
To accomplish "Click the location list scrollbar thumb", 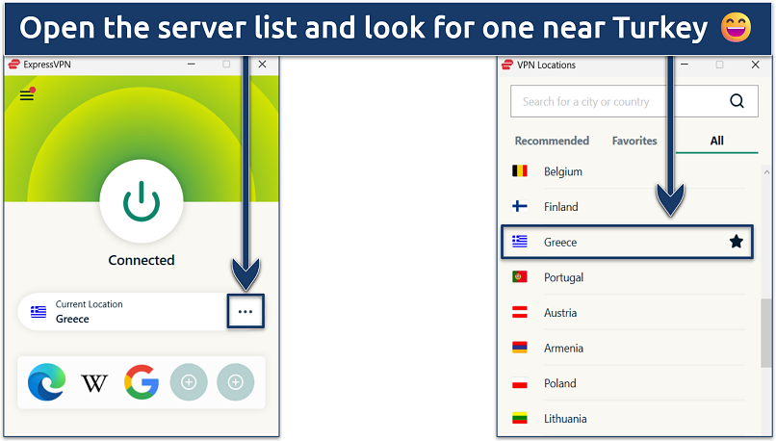I will click(766, 333).
